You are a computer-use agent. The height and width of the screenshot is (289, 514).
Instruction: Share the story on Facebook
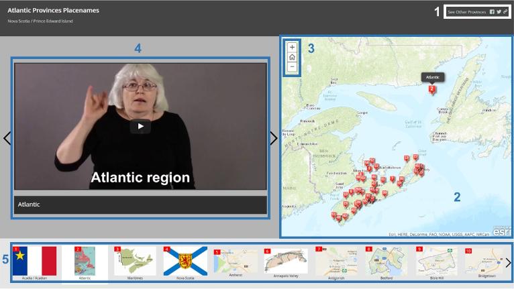coord(492,12)
